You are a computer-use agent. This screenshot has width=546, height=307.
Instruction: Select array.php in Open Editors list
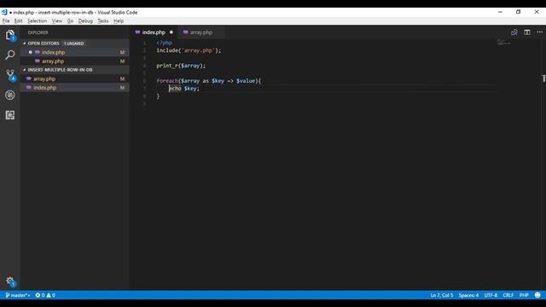pyautogui.click(x=74, y=61)
